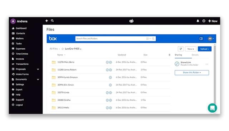Open Support from sidebar
The height and width of the screenshot is (131, 229).
pyautogui.click(x=18, y=100)
